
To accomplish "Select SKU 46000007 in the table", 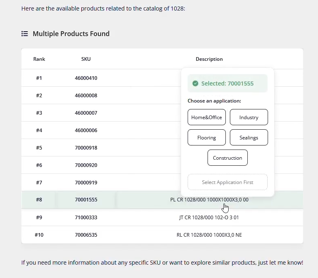I will 86,113.
